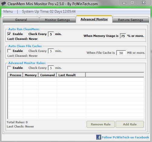Click the Remove Rule button
The height and width of the screenshot is (142, 152).
pyautogui.click(x=101, y=124)
